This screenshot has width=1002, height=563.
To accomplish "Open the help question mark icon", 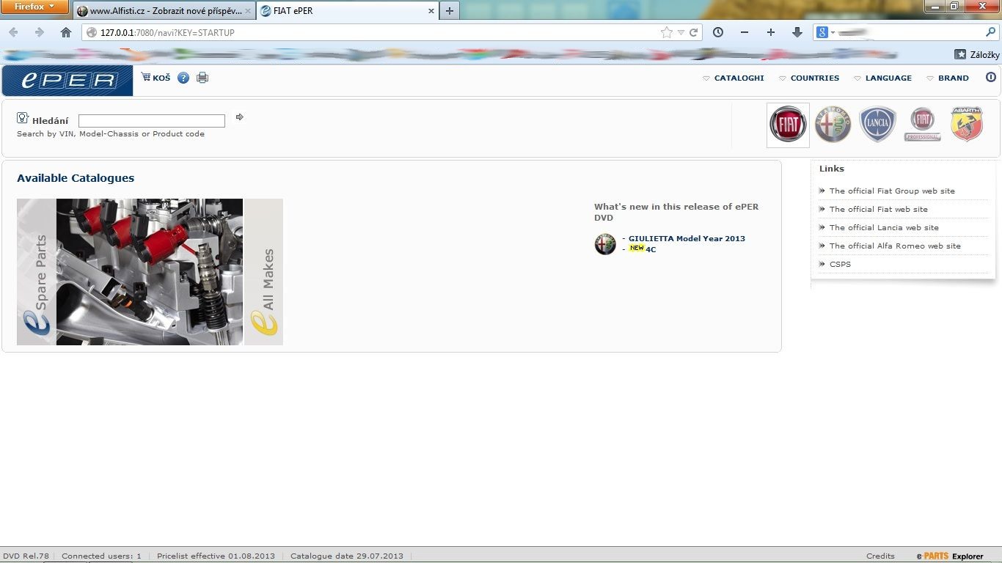I will [x=183, y=78].
